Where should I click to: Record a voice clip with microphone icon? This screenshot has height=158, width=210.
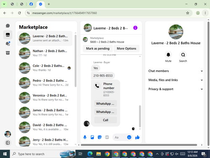point(85,137)
